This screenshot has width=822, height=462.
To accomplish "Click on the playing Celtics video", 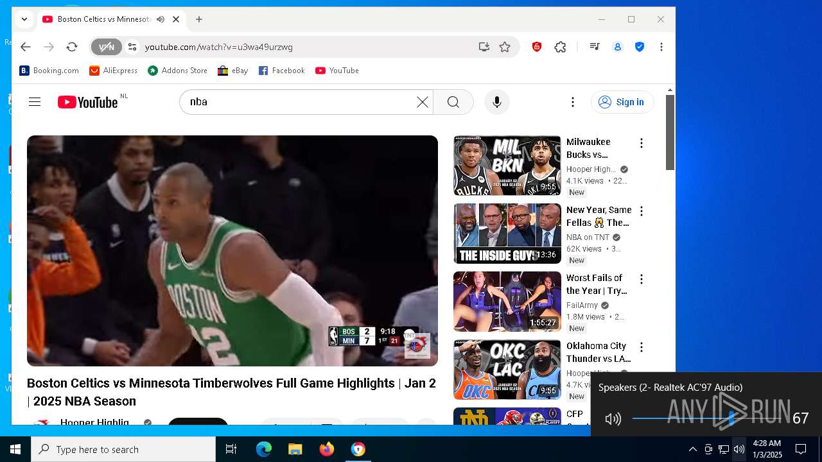I will (x=232, y=251).
